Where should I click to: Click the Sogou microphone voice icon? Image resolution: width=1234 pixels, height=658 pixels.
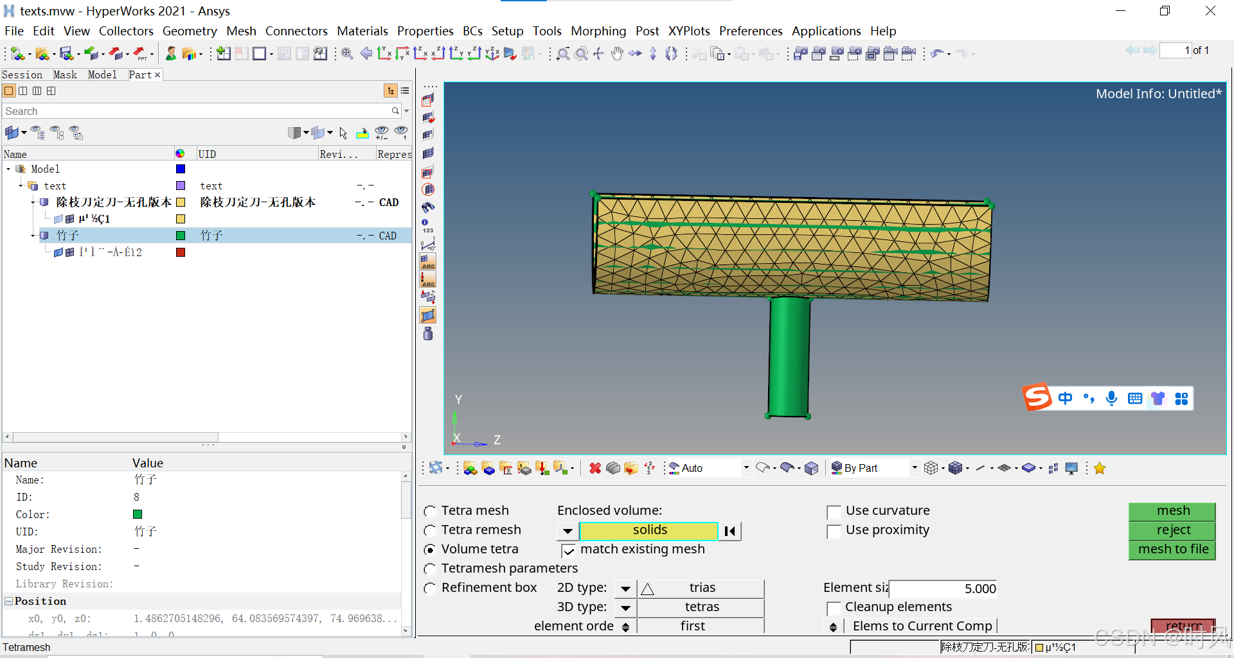tap(1111, 399)
